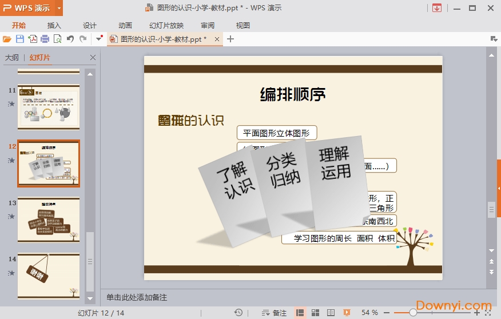The image size is (501, 319).
Task: Open the 插入 ribbon tab
Action: click(54, 25)
